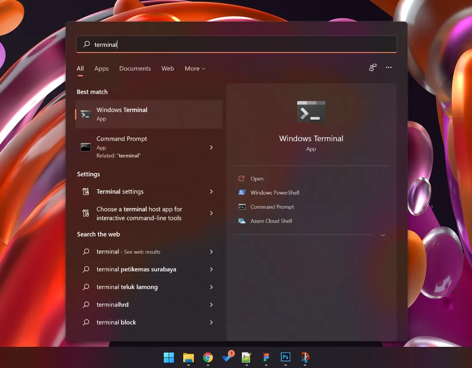472x368 pixels.
Task: Select terminal - See web results
Action: pyautogui.click(x=128, y=252)
